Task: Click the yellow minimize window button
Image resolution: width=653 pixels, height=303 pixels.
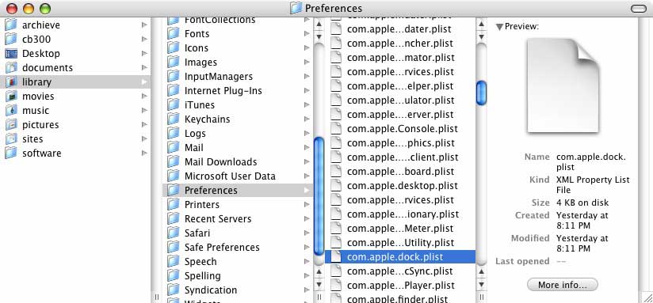Action: click(29, 9)
